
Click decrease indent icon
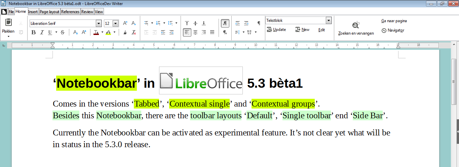(x=246, y=23)
